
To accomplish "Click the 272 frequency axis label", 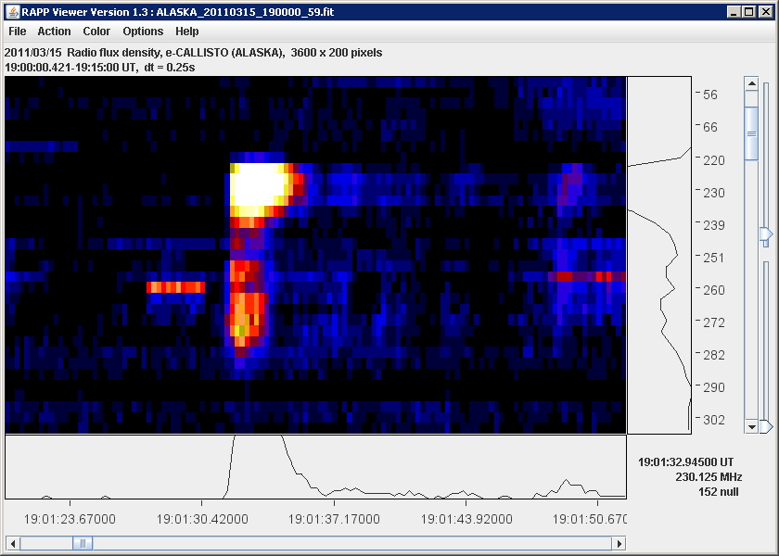I will [713, 322].
